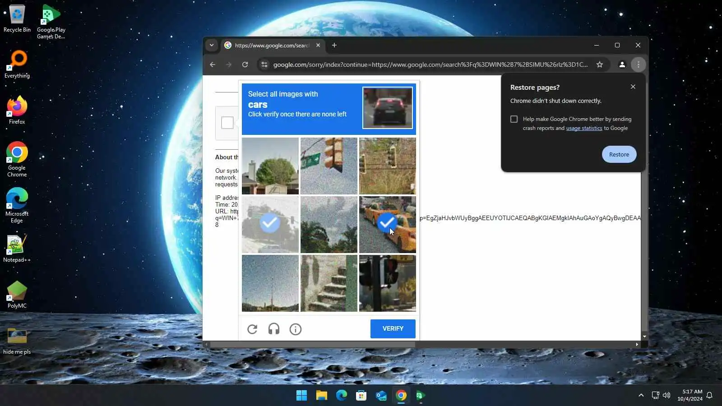This screenshot has height=406, width=722.
Task: Get a new captcha challenge
Action: coord(252,329)
